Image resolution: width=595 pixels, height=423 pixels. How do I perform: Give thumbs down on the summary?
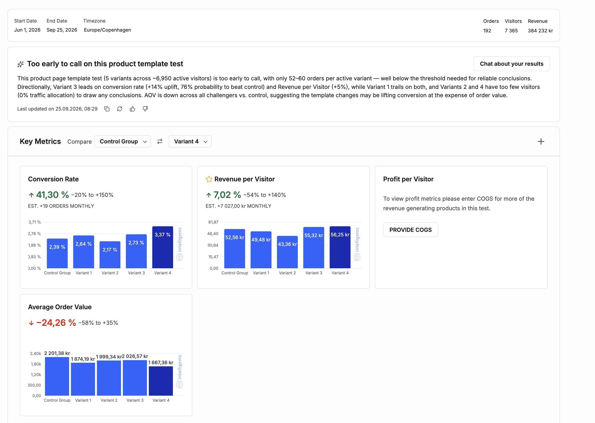tap(145, 109)
